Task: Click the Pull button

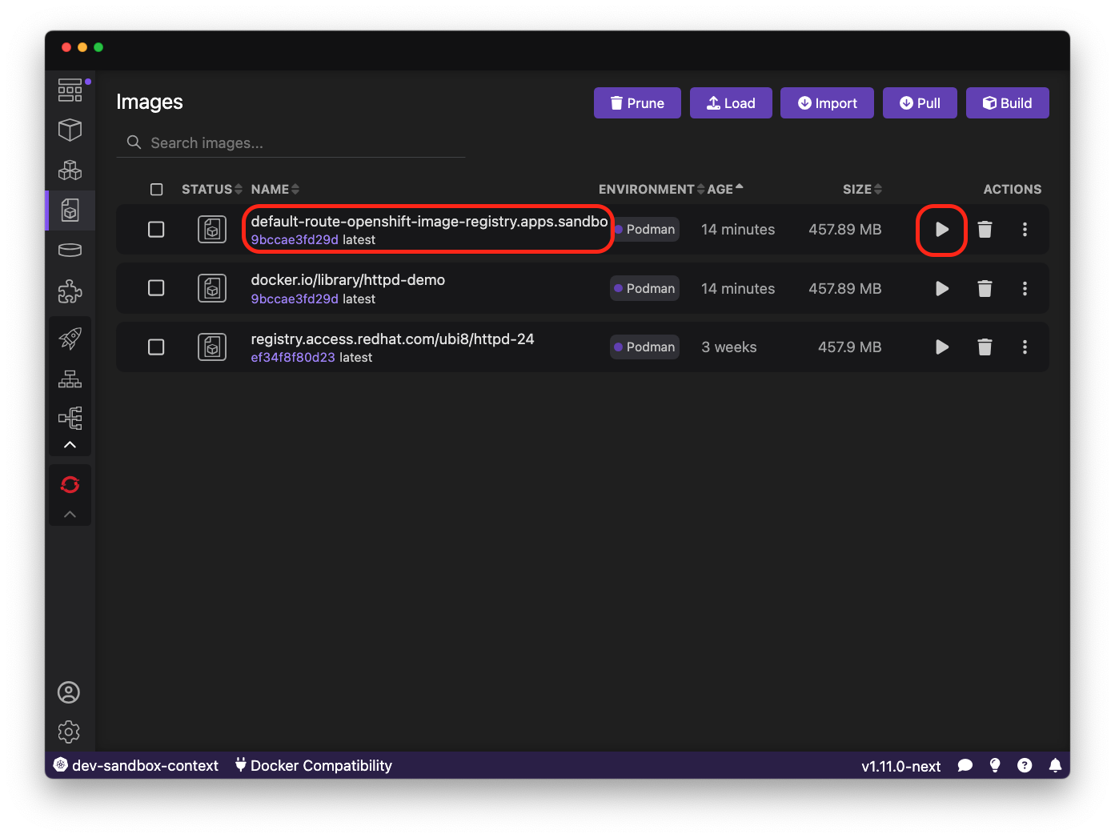Action: point(920,103)
